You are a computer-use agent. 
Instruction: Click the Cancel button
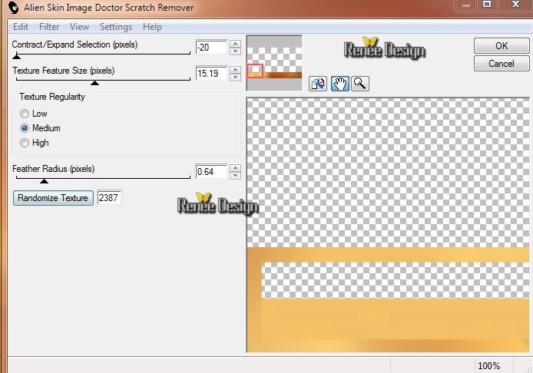502,64
